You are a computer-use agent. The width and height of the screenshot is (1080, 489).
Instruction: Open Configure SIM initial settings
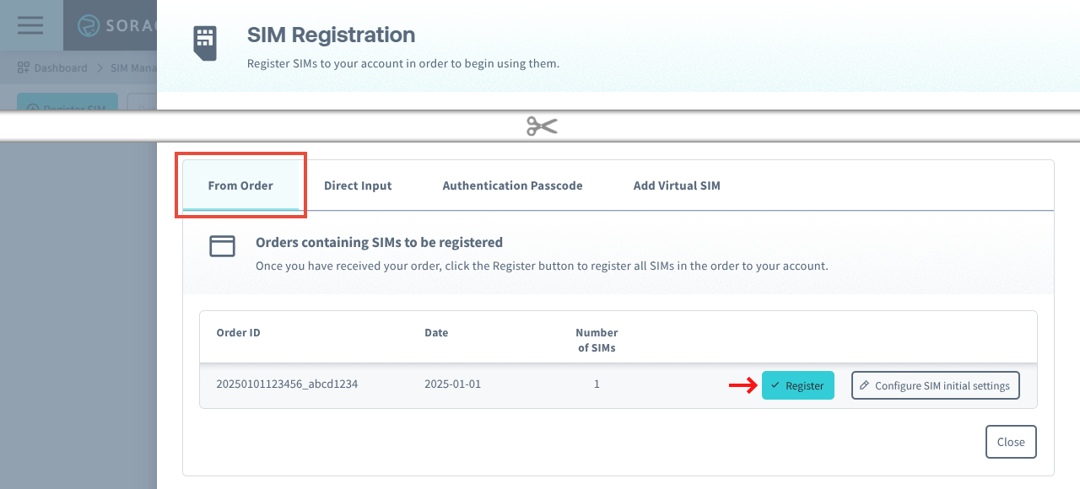tap(935, 385)
